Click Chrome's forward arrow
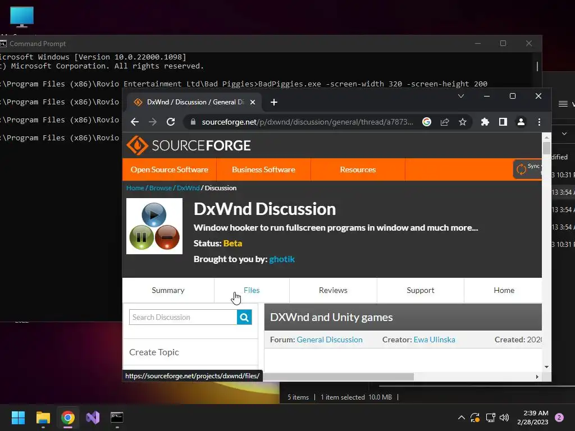 153,122
